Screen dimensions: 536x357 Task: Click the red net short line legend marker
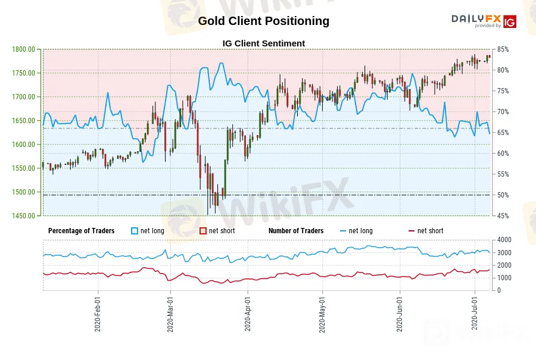(x=410, y=231)
